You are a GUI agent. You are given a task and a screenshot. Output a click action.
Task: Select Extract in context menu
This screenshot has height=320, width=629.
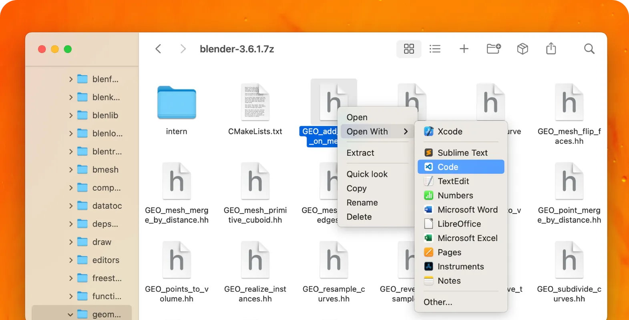(360, 153)
